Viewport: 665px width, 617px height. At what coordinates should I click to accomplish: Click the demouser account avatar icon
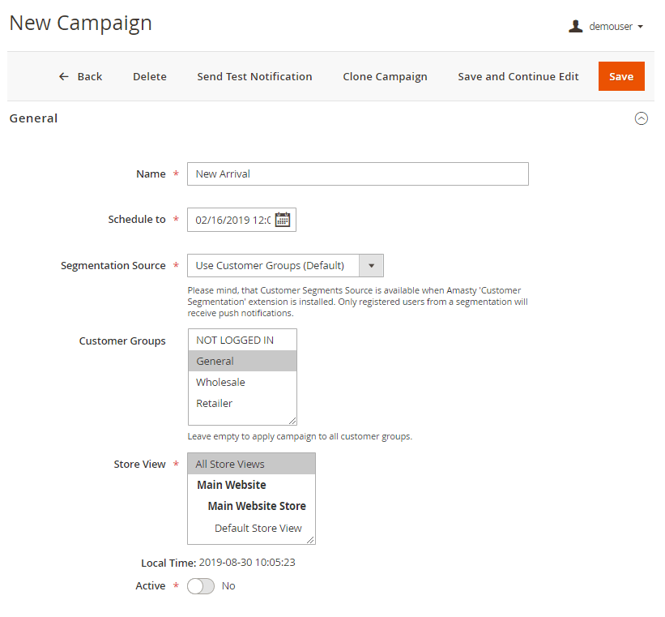tap(576, 26)
